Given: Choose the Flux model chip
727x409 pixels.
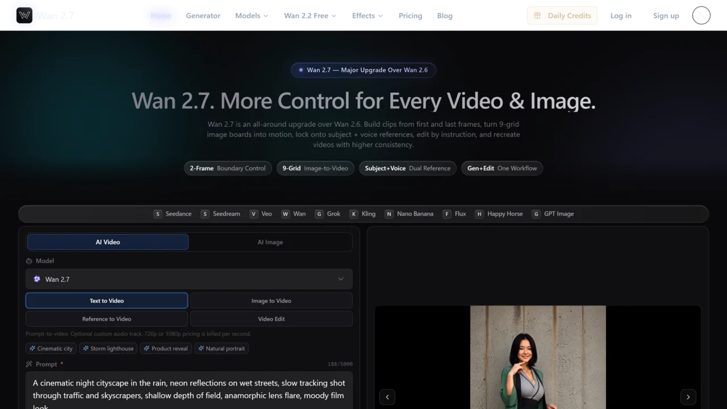Looking at the screenshot, I should 454,214.
